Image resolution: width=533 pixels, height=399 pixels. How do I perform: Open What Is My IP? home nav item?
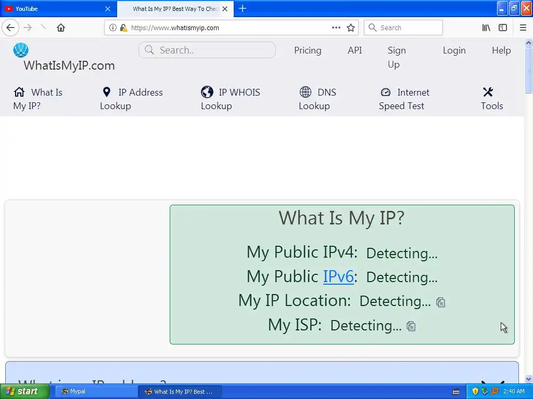(x=37, y=99)
